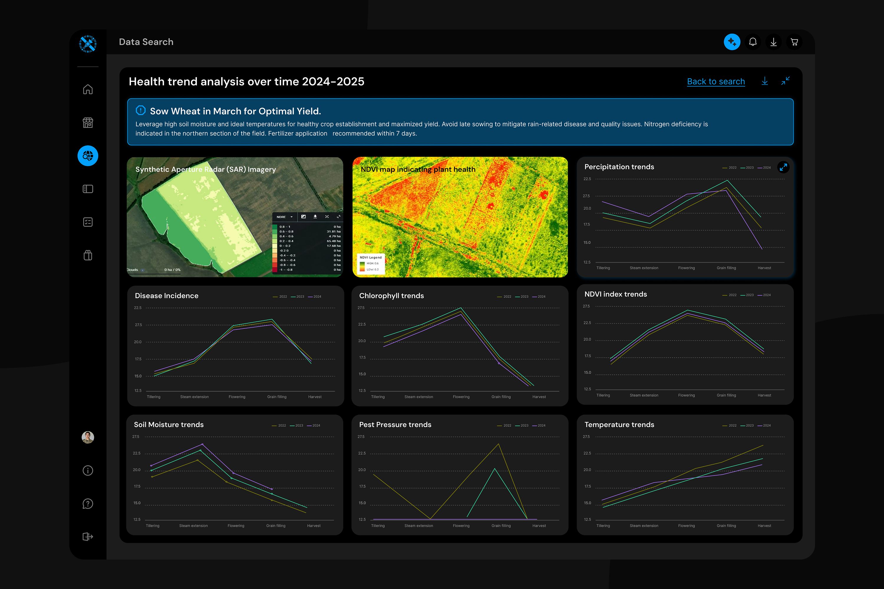Open the help question mark icon

tap(88, 504)
